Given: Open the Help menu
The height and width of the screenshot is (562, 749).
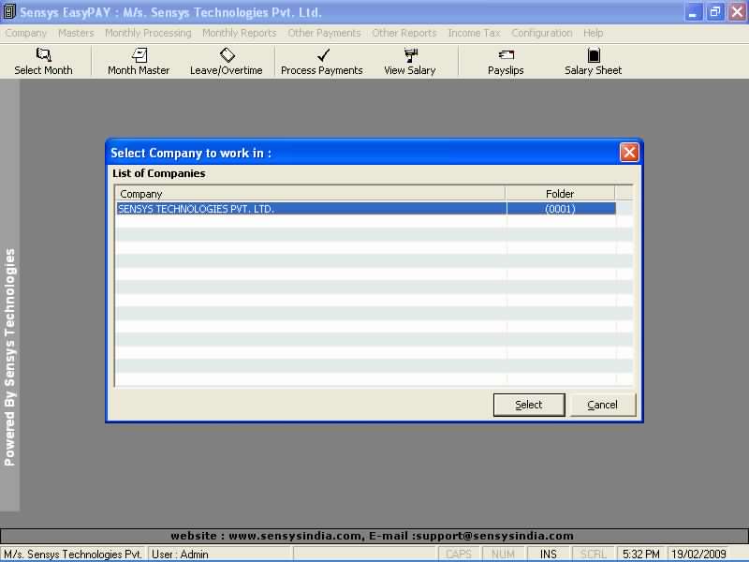Looking at the screenshot, I should pos(594,33).
